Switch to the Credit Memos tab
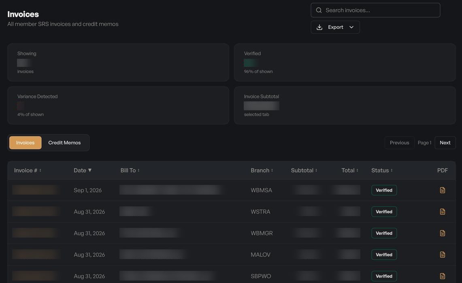 [x=64, y=143]
